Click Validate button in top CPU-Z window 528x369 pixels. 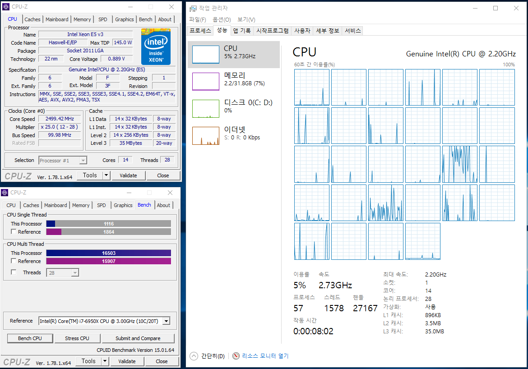click(x=128, y=175)
